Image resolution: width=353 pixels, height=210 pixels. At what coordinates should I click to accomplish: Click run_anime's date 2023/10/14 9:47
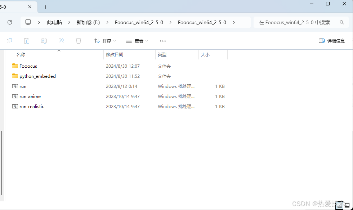click(x=123, y=97)
